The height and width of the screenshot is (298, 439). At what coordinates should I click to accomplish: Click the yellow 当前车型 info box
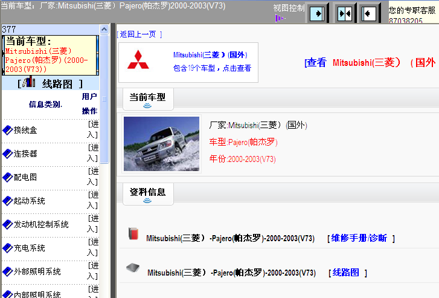(50, 55)
